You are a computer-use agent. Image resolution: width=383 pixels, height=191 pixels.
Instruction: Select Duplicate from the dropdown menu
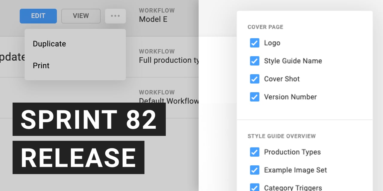pyautogui.click(x=49, y=44)
